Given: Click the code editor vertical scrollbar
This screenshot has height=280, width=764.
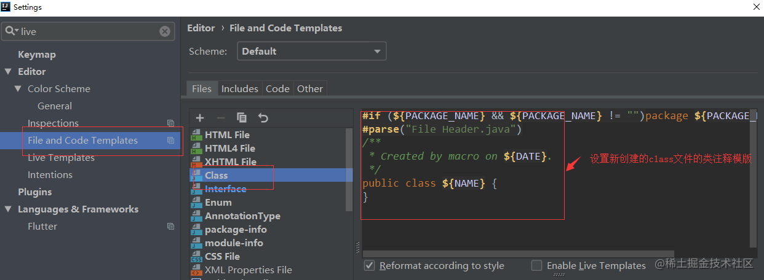Looking at the screenshot, I should (x=754, y=178).
